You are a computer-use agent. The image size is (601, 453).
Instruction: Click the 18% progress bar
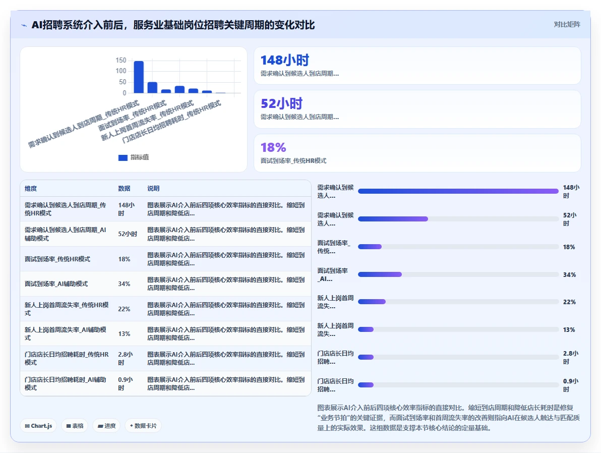pos(458,247)
